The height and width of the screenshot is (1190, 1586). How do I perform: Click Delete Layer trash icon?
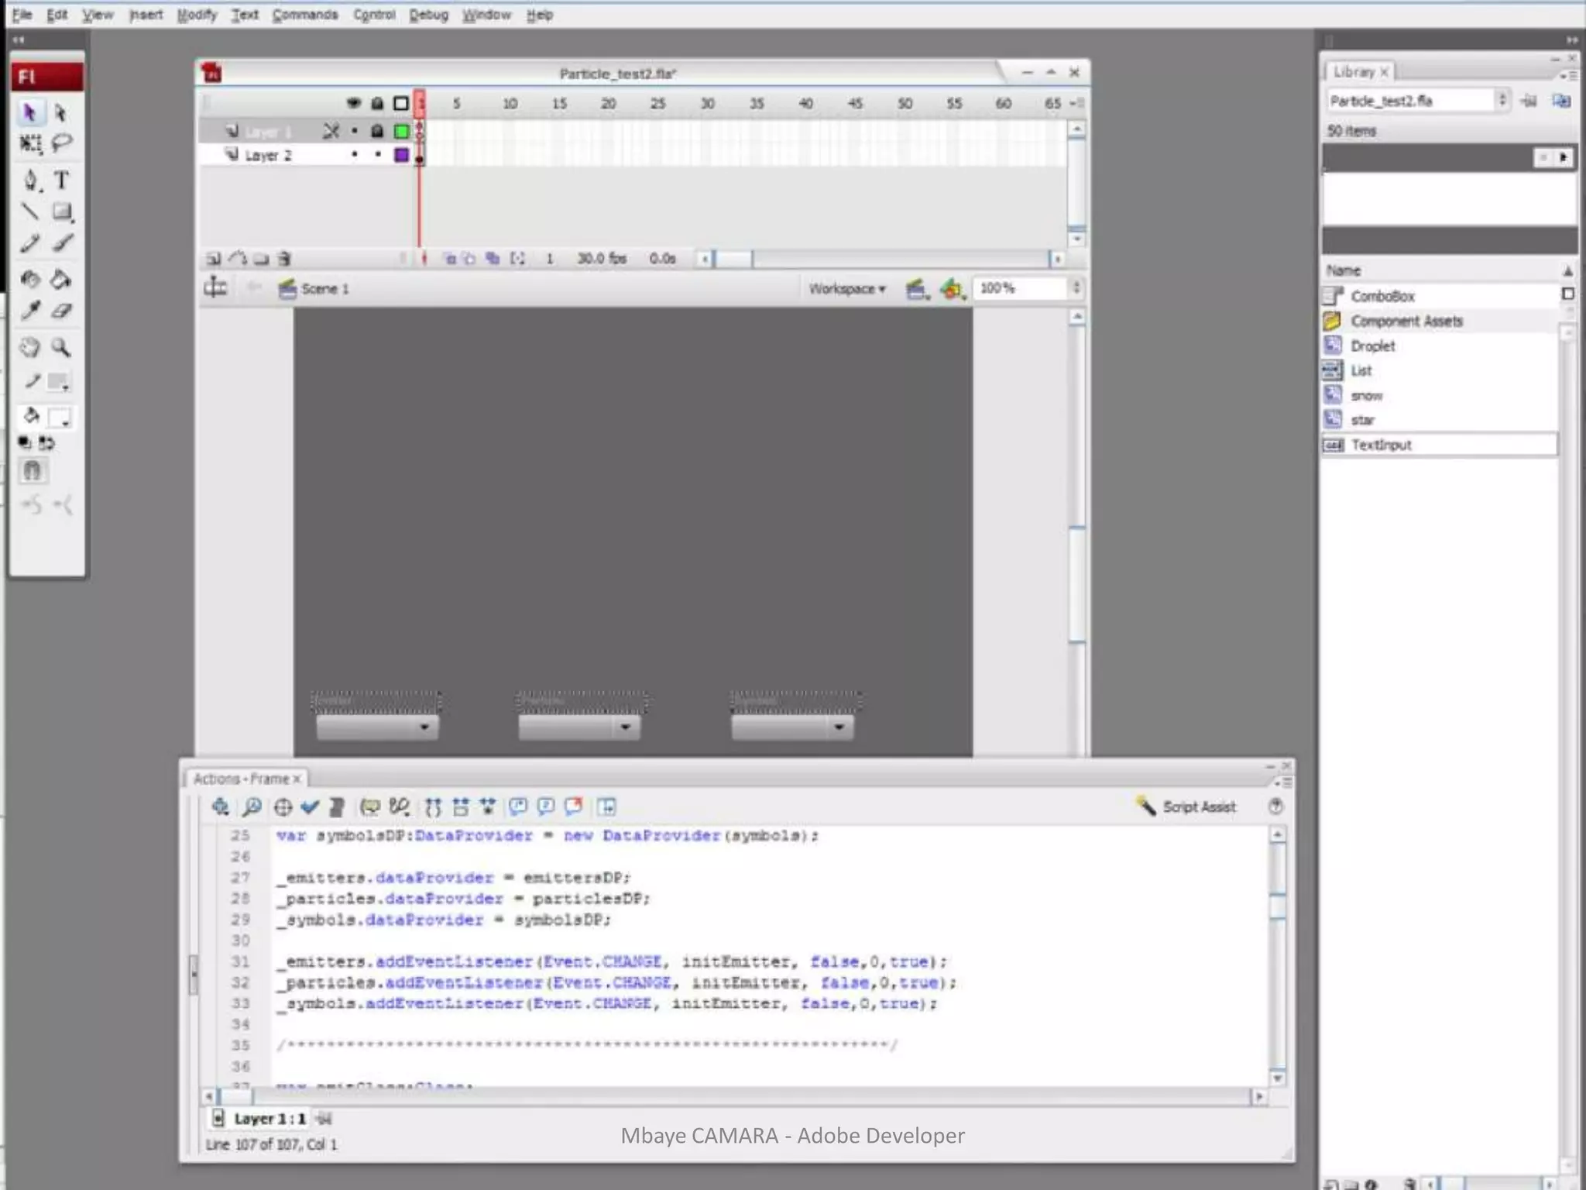pyautogui.click(x=284, y=259)
